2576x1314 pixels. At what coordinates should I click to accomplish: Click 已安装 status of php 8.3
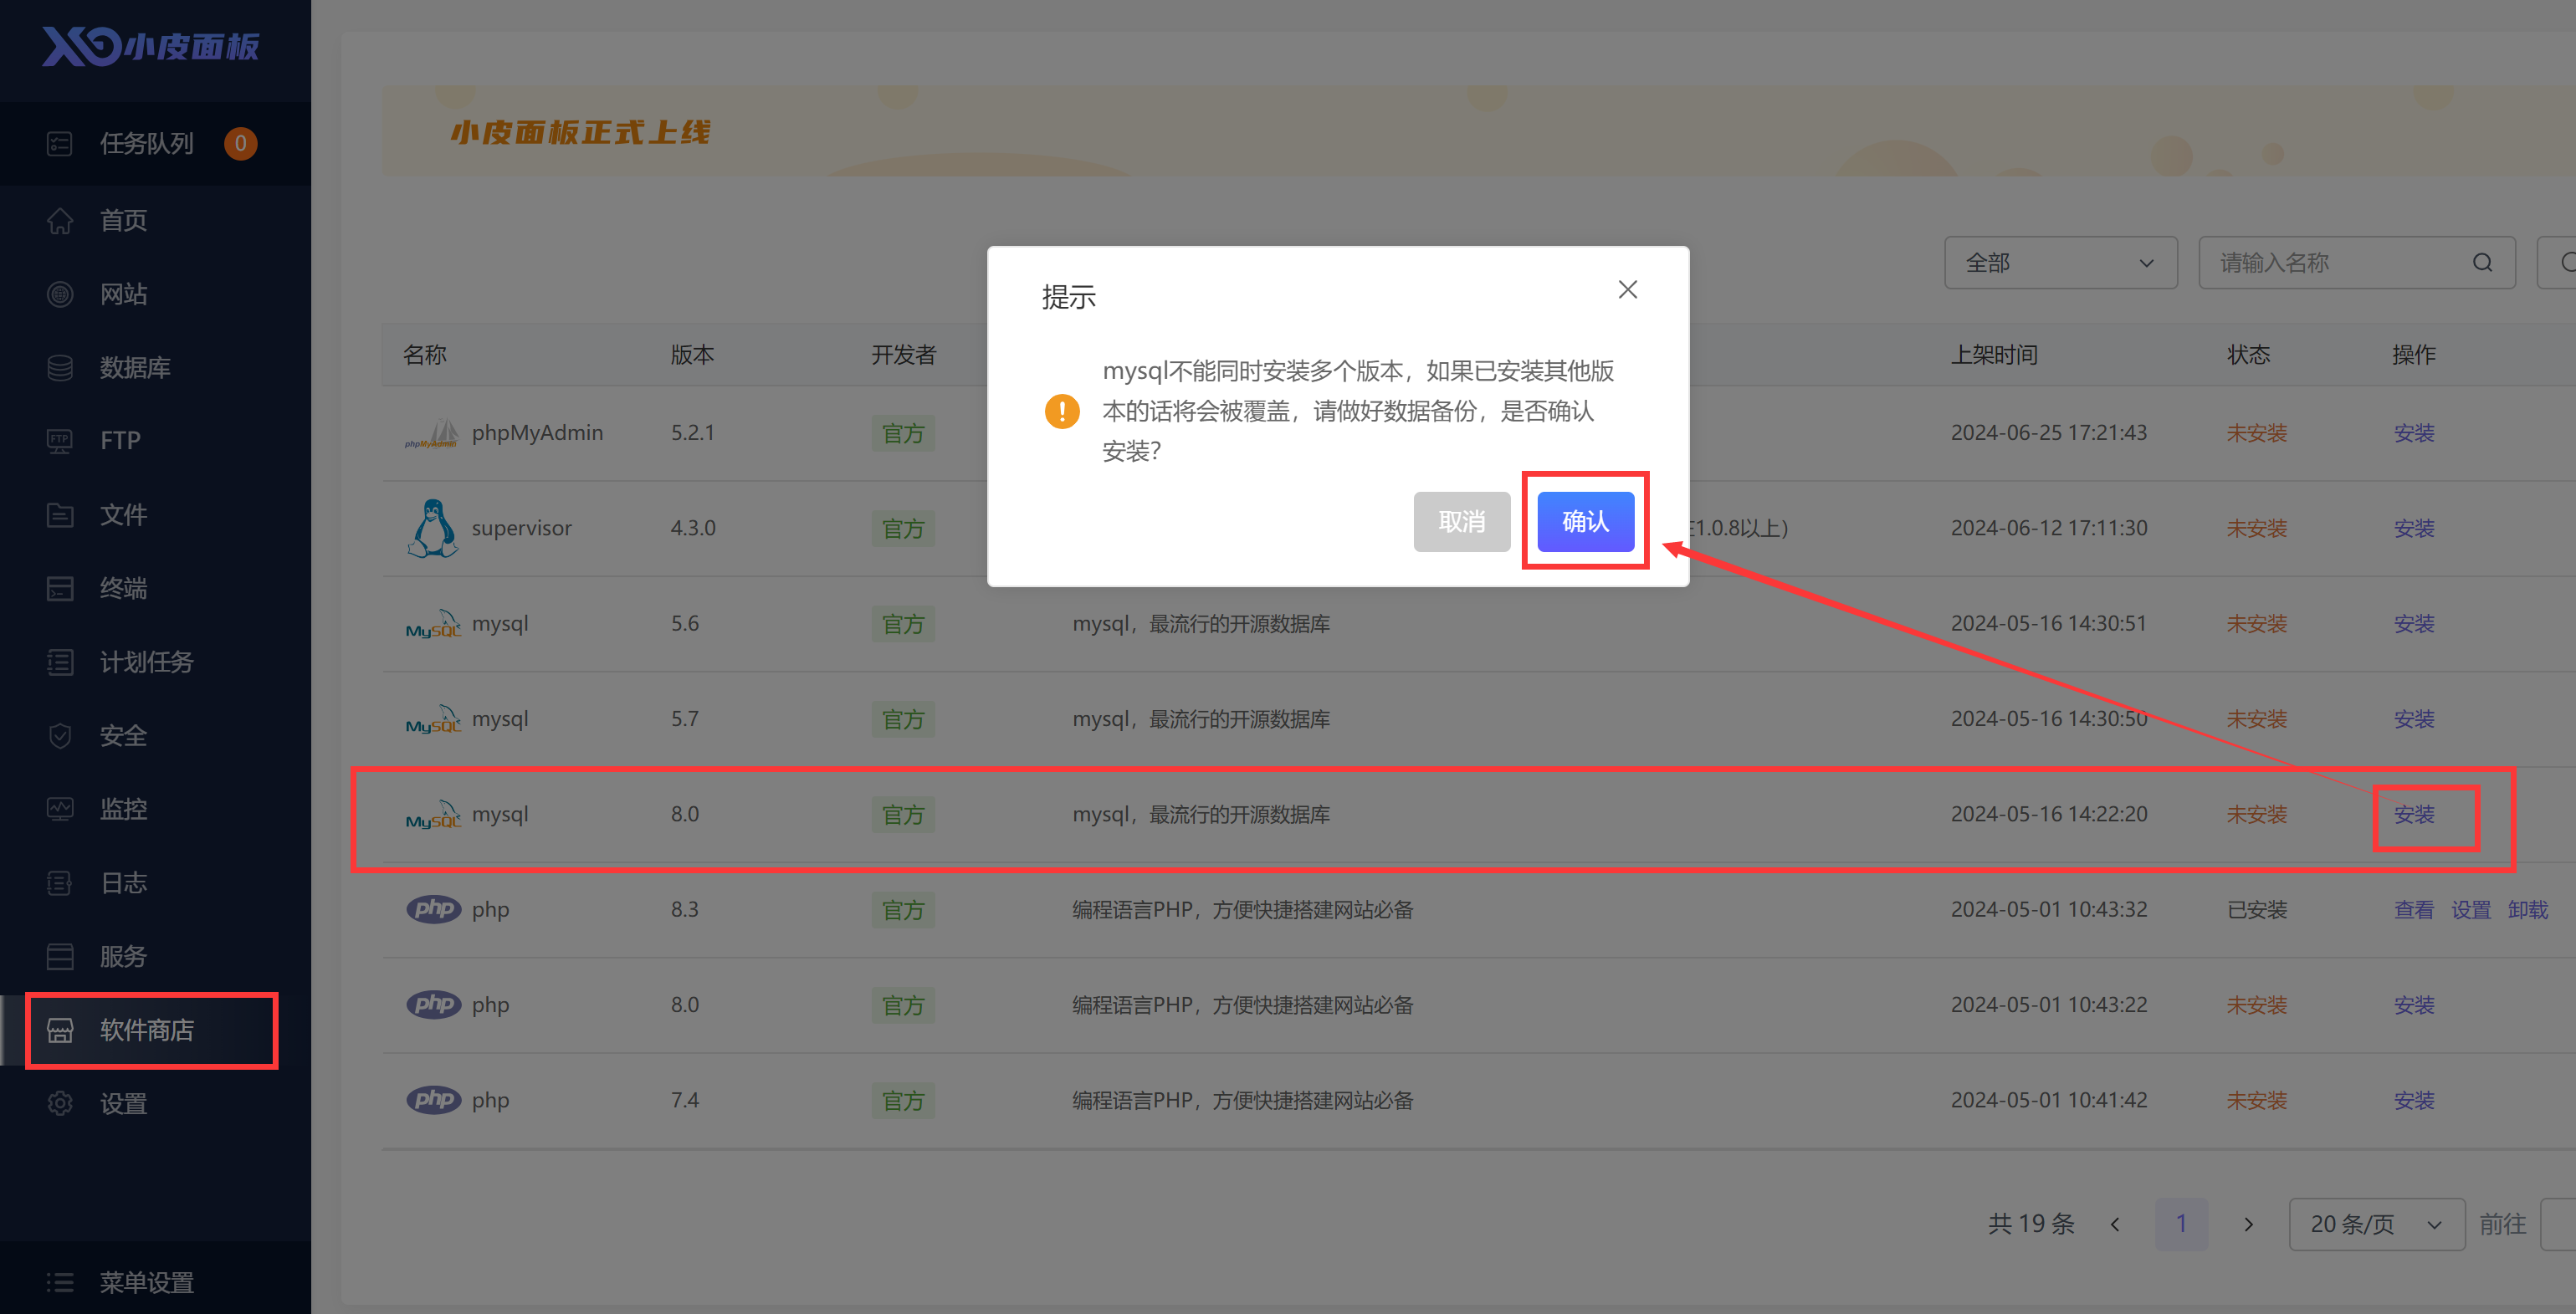(x=2257, y=910)
